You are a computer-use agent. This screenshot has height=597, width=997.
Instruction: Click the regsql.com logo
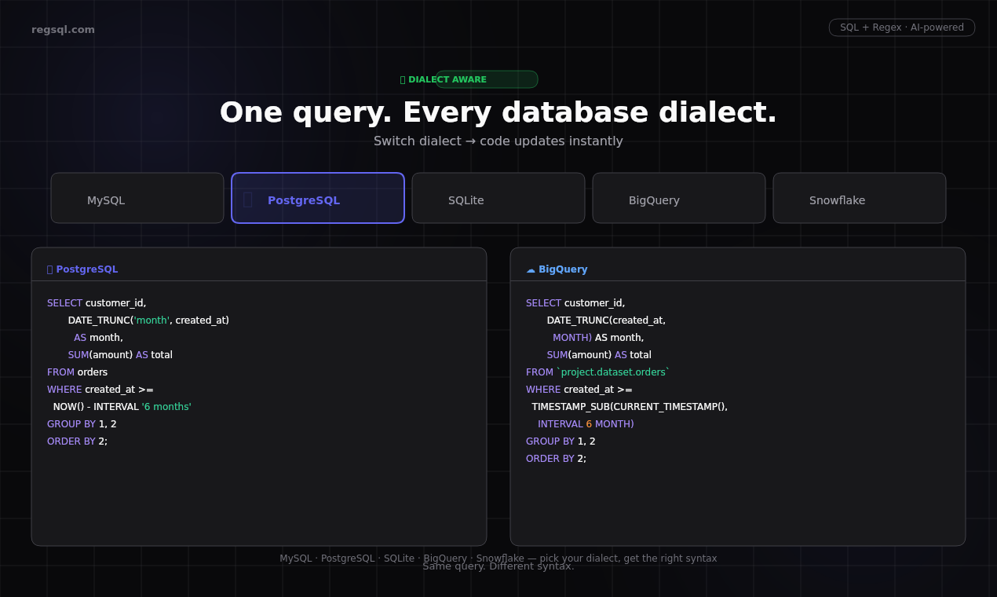(x=63, y=29)
